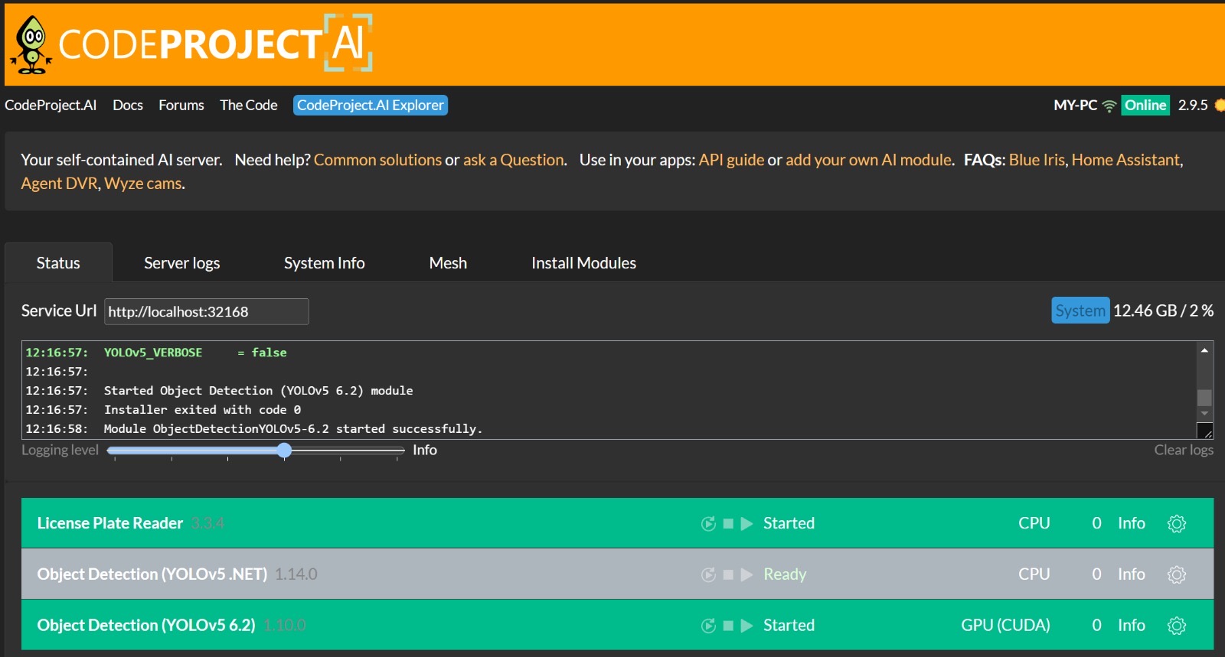
Task: Click the License Plate Reader module name
Action: pyautogui.click(x=110, y=524)
